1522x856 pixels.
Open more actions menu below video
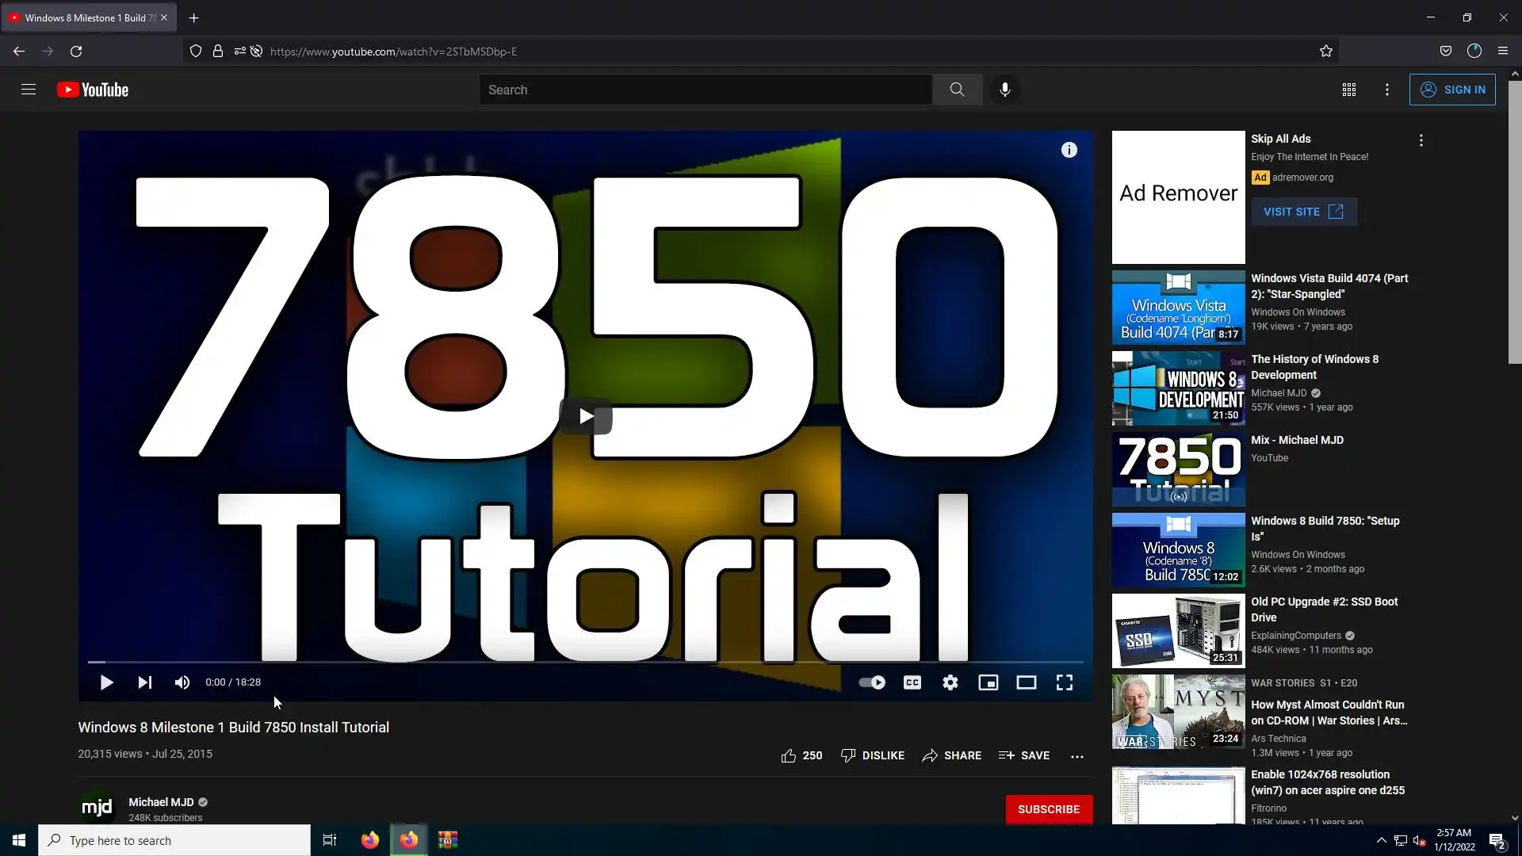(1076, 756)
